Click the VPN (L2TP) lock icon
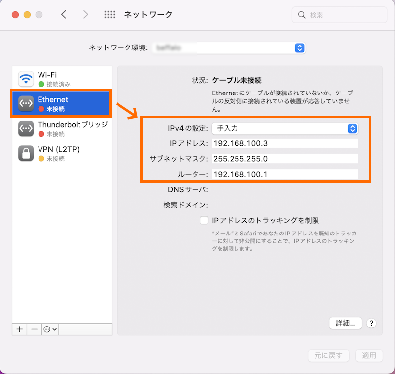This screenshot has width=395, height=374. pos(26,153)
